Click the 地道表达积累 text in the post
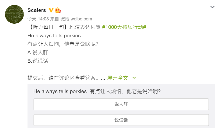Image resolution: width=215 pixels, height=128 pixels. [x=85, y=27]
